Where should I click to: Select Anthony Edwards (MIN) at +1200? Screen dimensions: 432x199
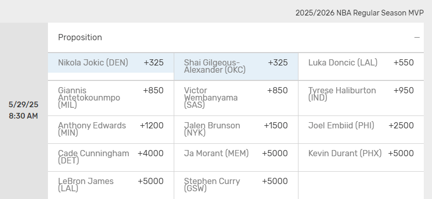pos(111,129)
